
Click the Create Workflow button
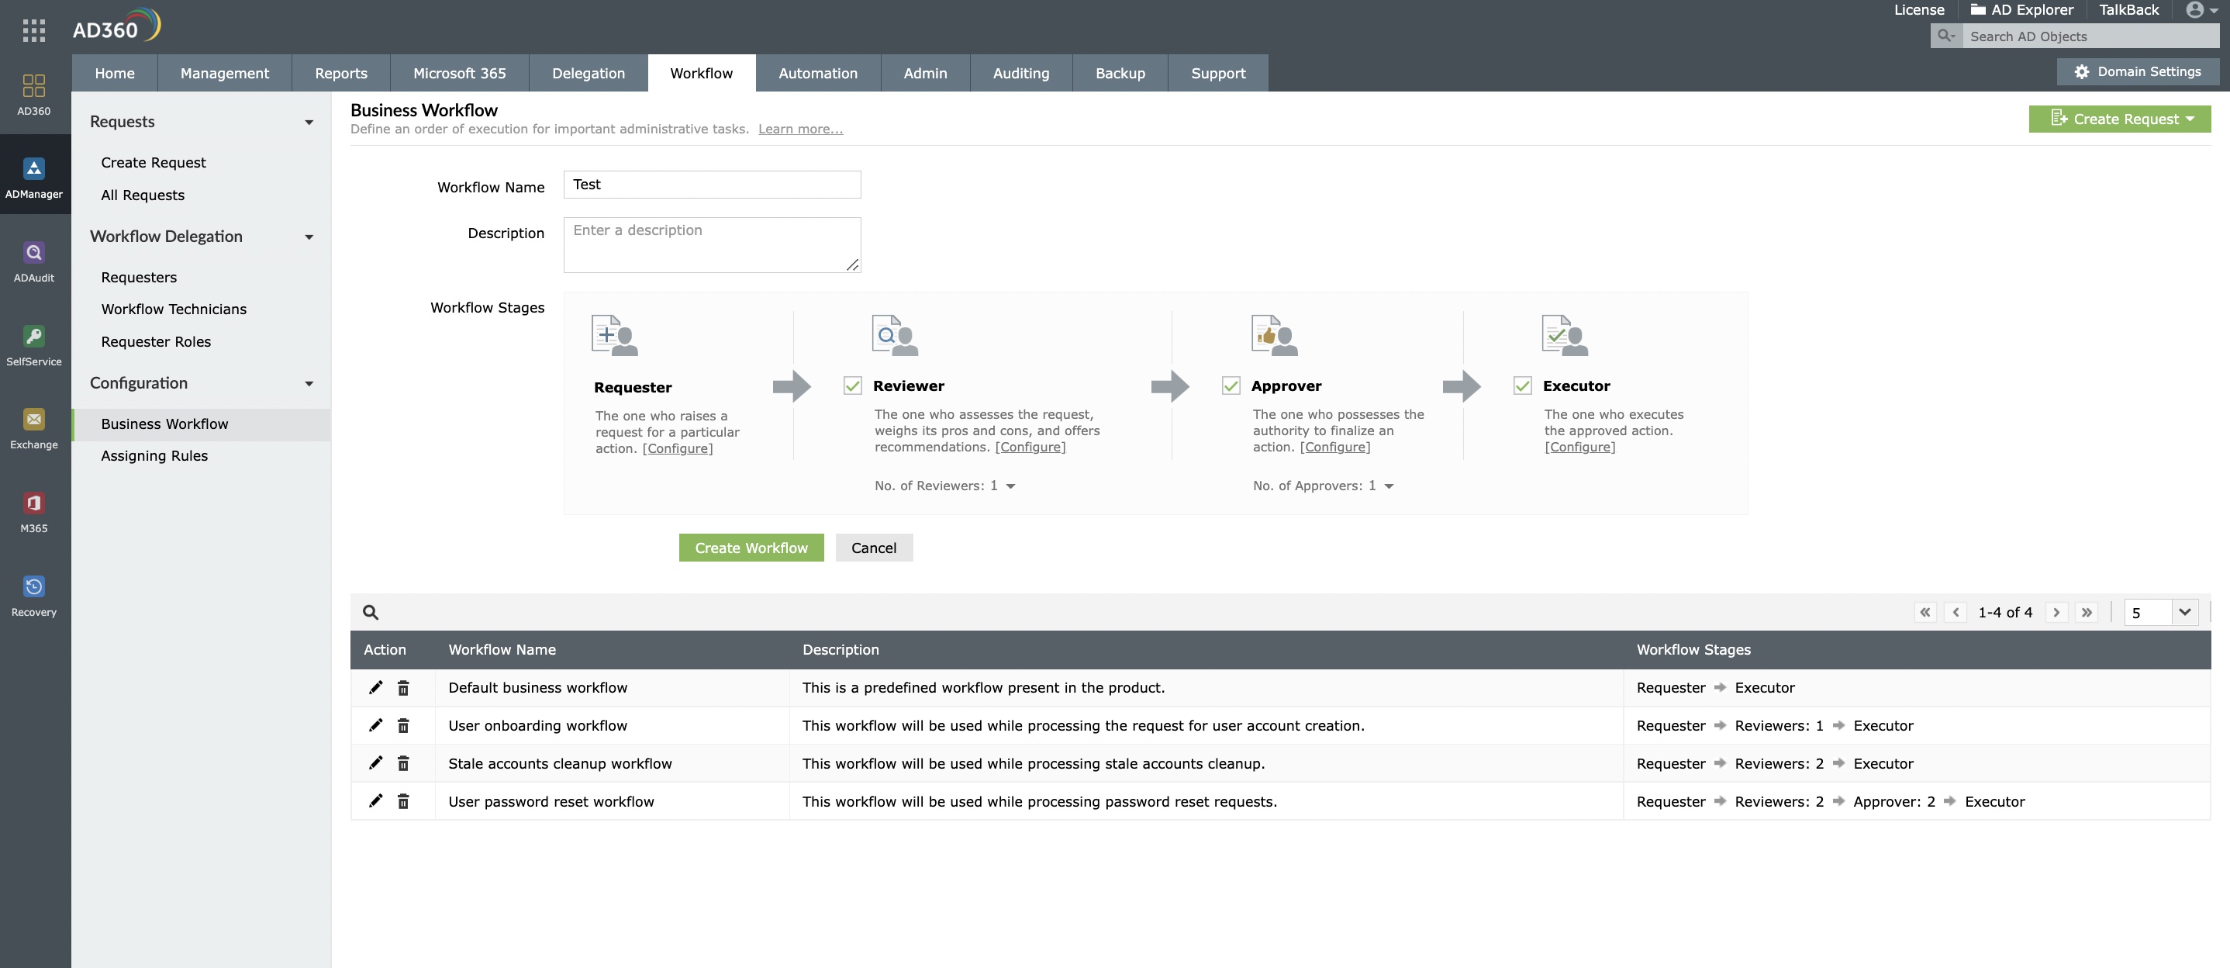[750, 547]
